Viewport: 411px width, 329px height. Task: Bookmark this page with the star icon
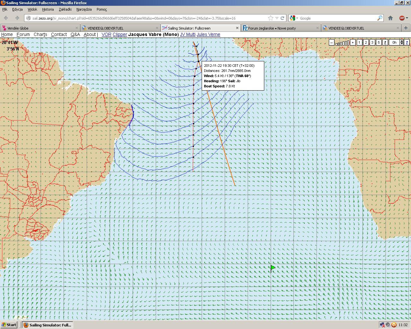click(x=270, y=18)
